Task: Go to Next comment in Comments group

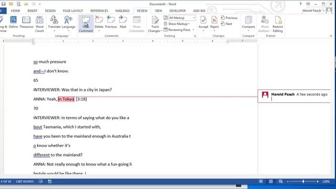Action: click(x=123, y=22)
